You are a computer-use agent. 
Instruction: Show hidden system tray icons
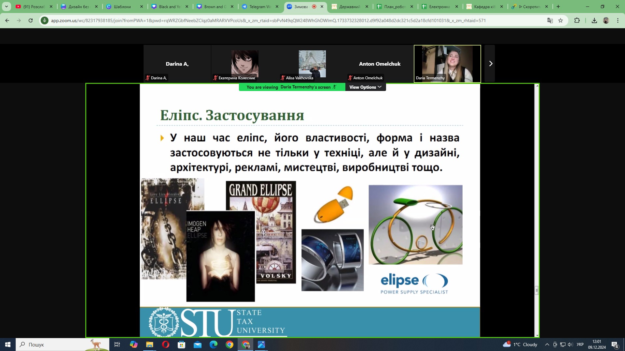(x=547, y=344)
